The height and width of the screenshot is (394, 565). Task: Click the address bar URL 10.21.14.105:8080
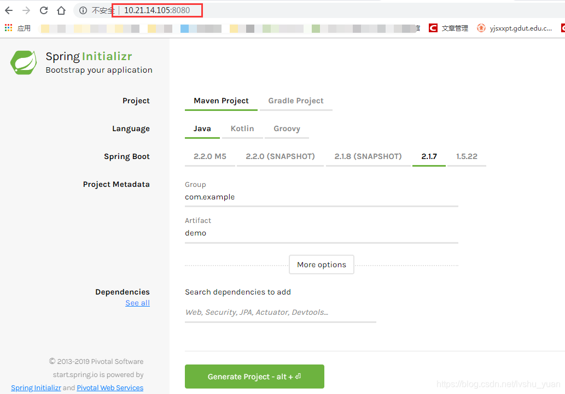157,10
